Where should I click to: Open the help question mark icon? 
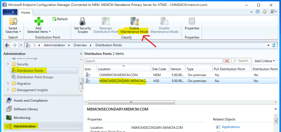point(258,12)
